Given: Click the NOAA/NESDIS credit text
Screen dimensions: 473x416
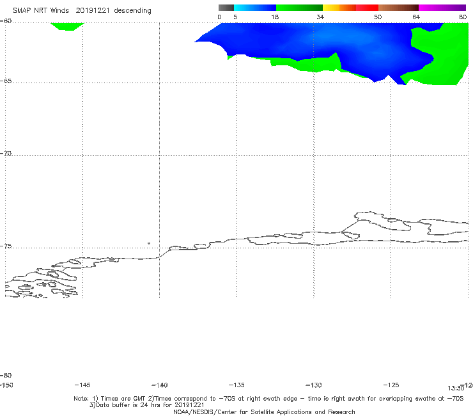Looking at the screenshot, I should tap(264, 412).
